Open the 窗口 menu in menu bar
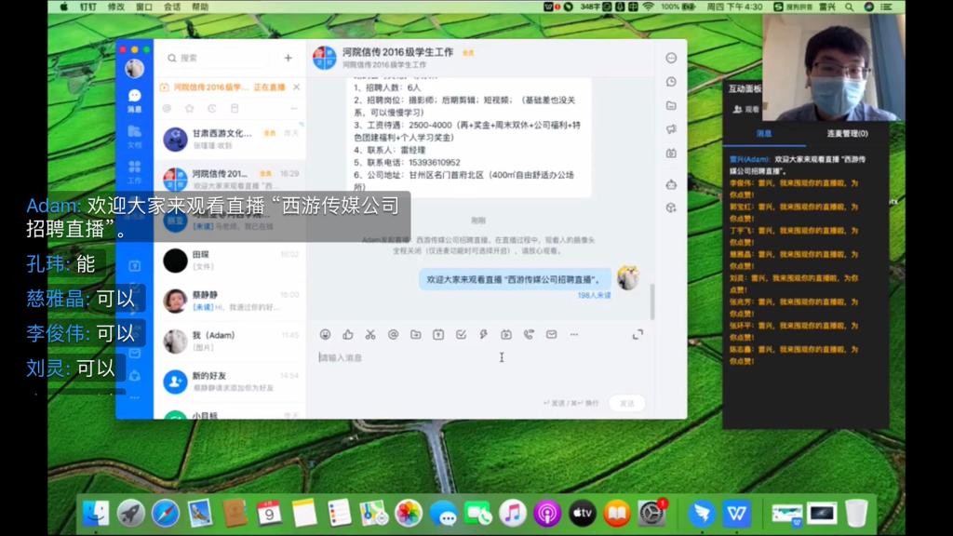This screenshot has height=536, width=953. 143,7
